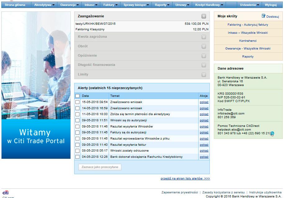Image resolution: width=284 pixels, height=198 pixels.
Task: Open Zasady korzystania z serwisu link
Action: 223,192
